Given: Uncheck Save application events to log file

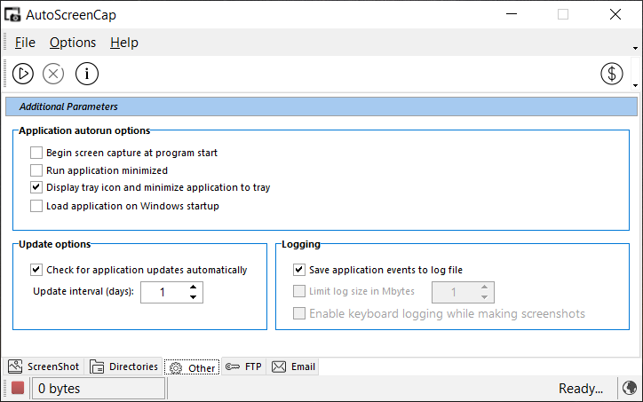Looking at the screenshot, I should (299, 270).
